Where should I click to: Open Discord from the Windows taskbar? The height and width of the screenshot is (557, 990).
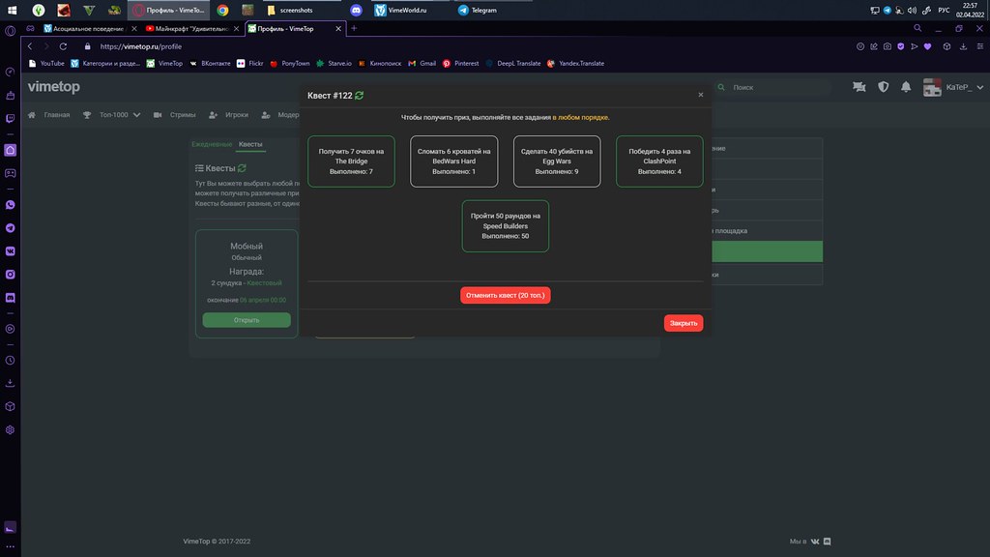(x=356, y=10)
